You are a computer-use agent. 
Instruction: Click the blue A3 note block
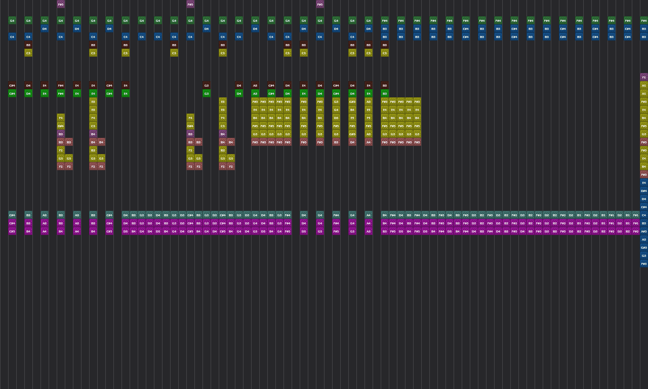[x=644, y=239]
